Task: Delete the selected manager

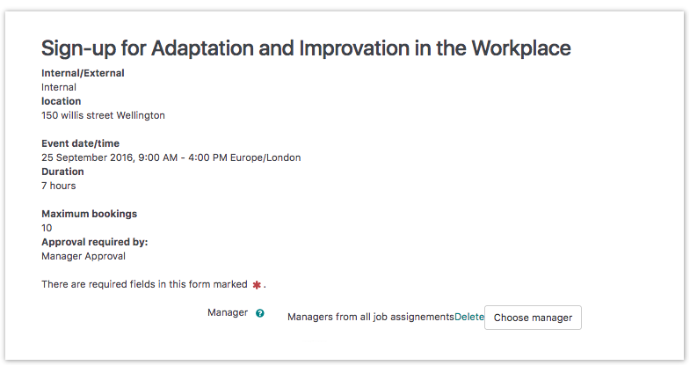Action: click(469, 317)
